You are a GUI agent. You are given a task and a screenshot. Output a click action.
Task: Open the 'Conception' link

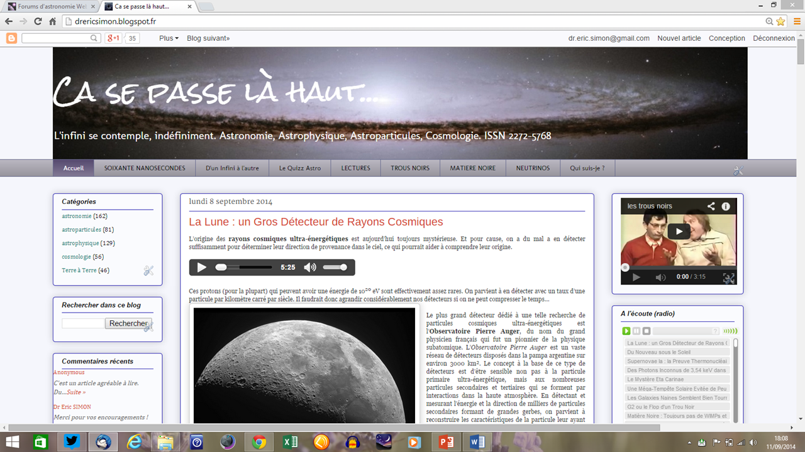[x=727, y=38]
